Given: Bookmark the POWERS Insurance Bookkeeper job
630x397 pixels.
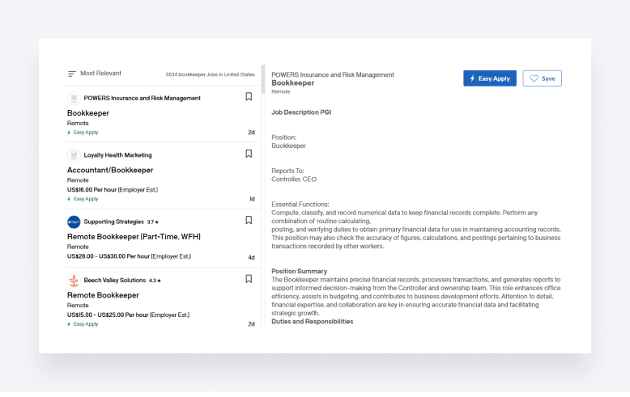Looking at the screenshot, I should (249, 97).
